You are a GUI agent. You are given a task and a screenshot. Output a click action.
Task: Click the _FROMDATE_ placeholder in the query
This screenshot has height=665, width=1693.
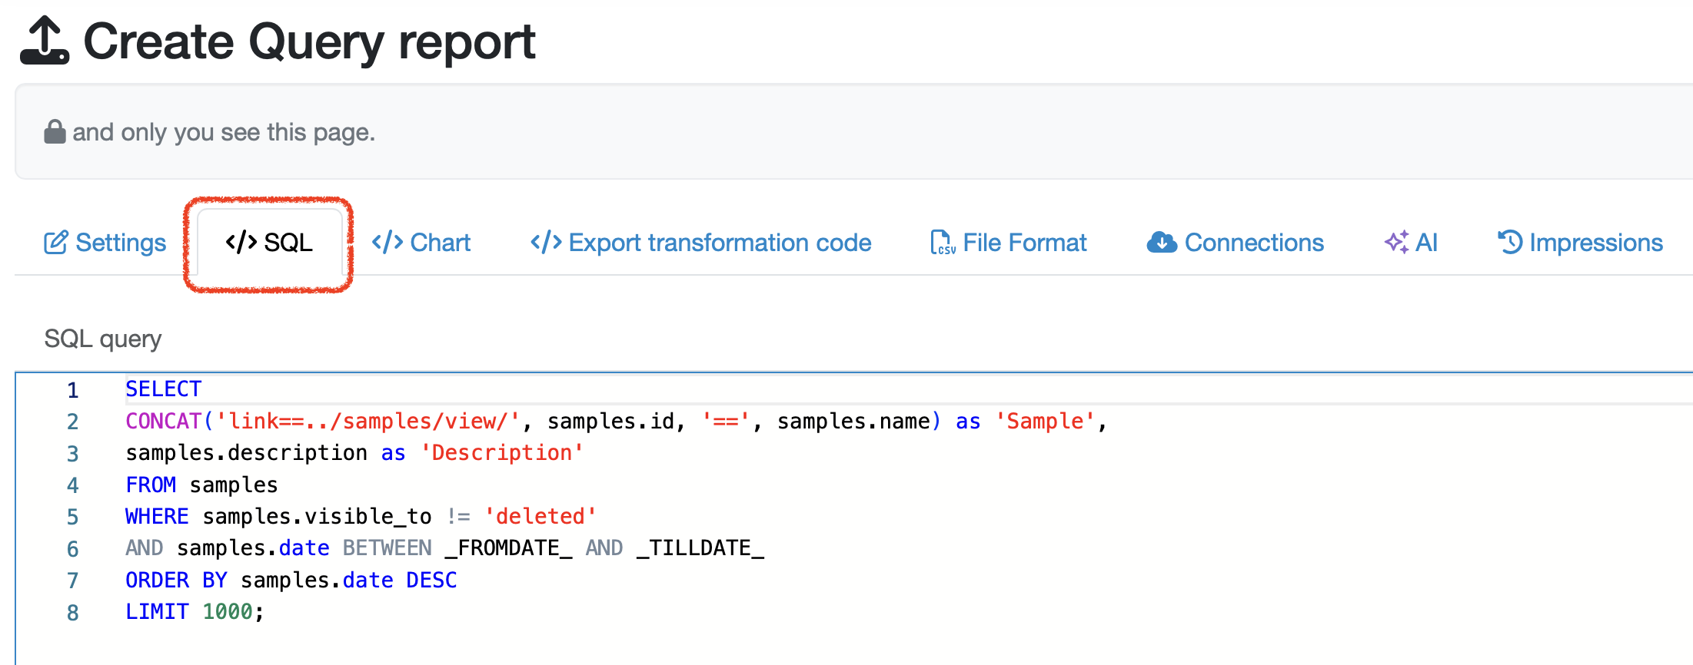508,548
